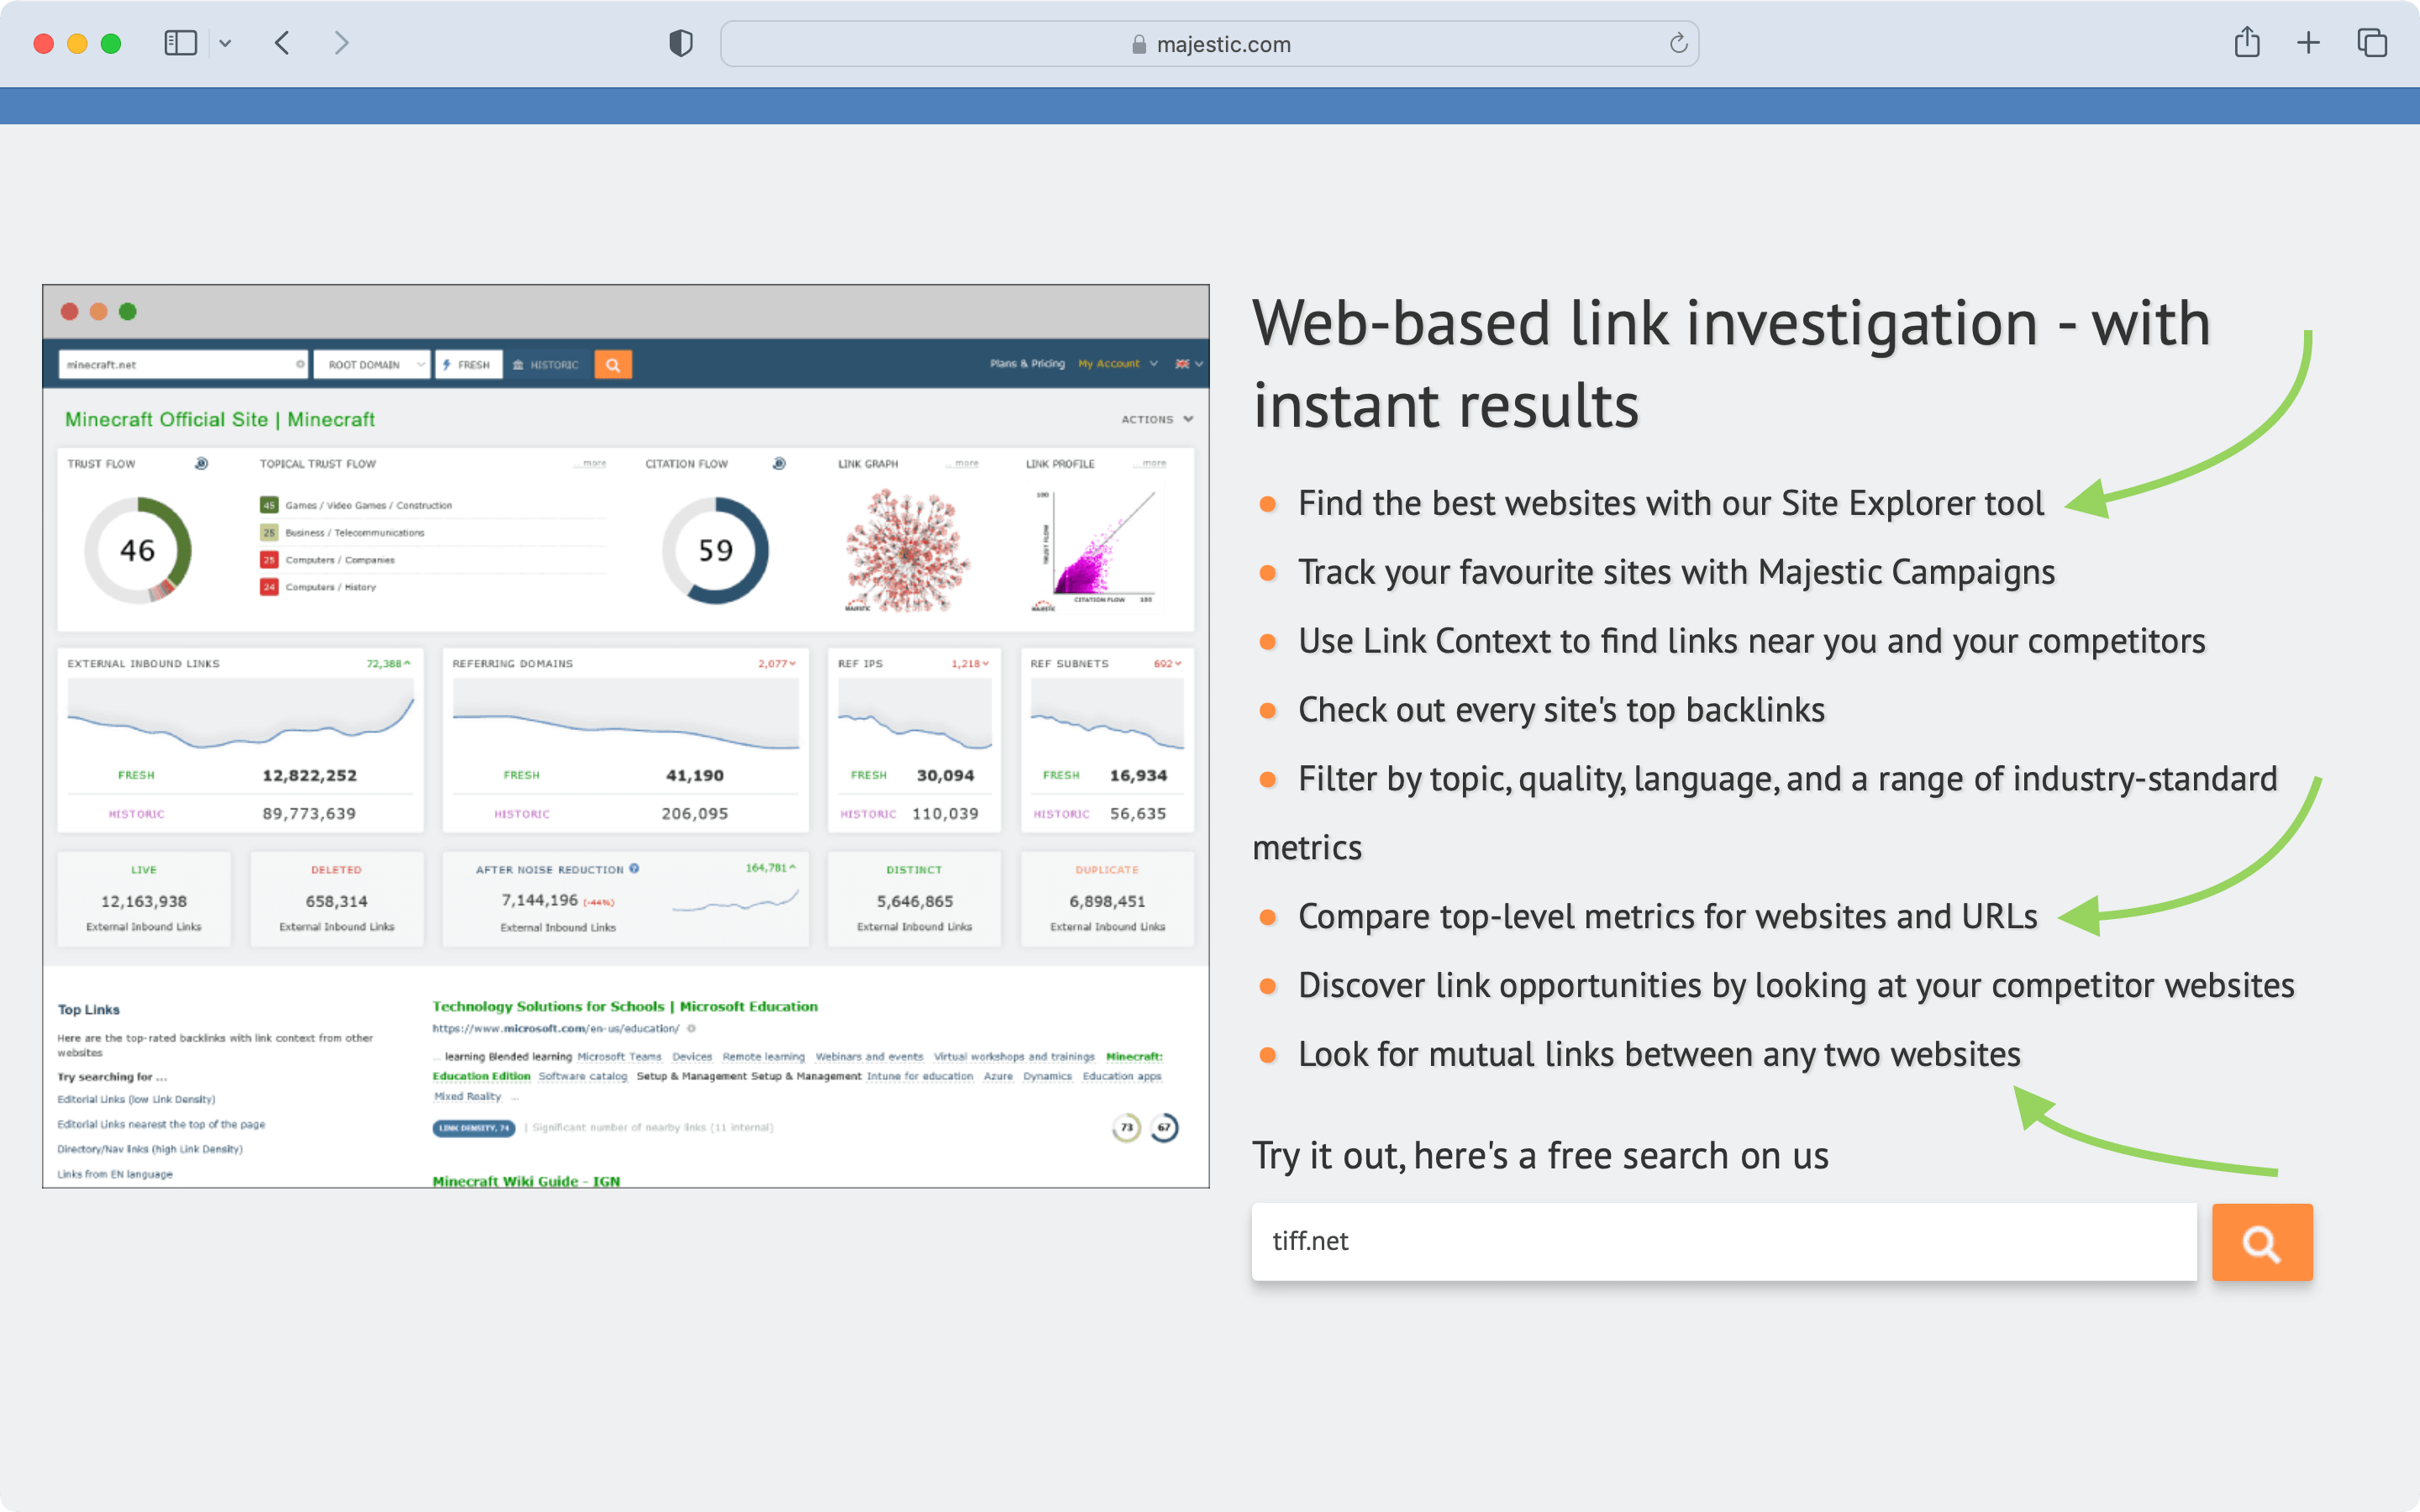
Task: Click 'Track your favourite sites with Majestic Campaigns'
Action: [1676, 572]
